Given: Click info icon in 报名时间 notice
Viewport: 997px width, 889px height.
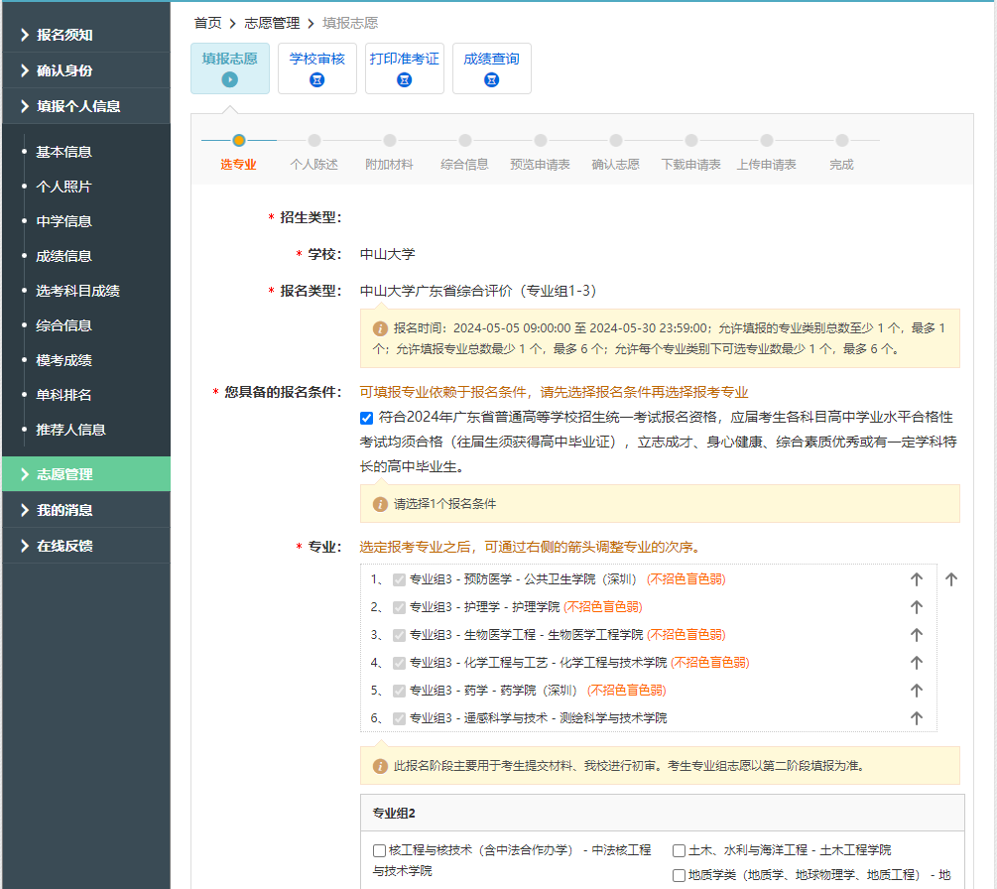Looking at the screenshot, I should [380, 328].
